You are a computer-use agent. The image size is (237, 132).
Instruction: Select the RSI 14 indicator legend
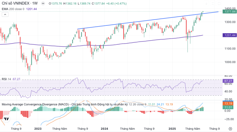pyautogui.click(x=6, y=79)
